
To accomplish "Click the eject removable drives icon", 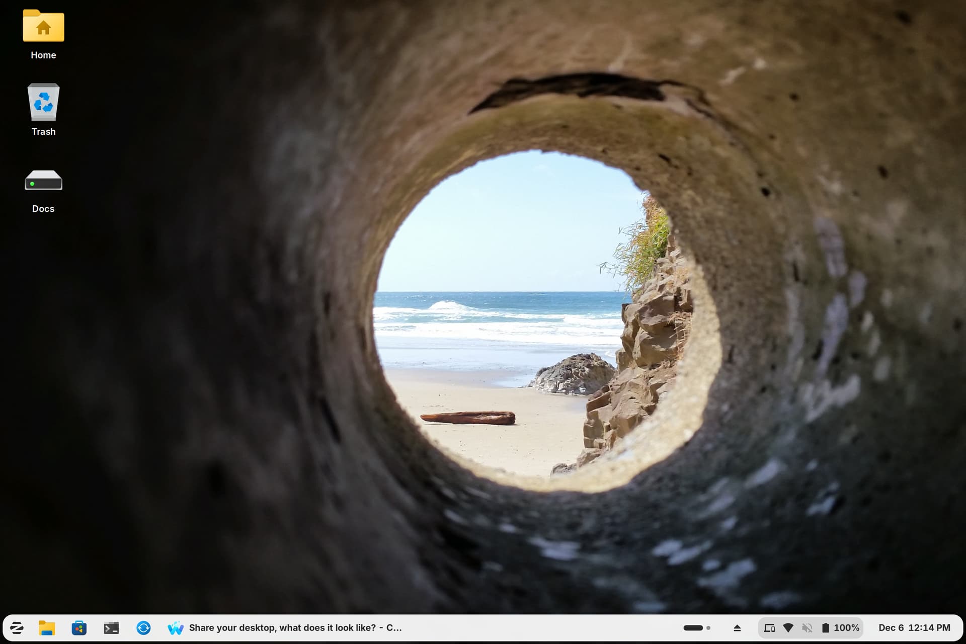I will [x=737, y=627].
